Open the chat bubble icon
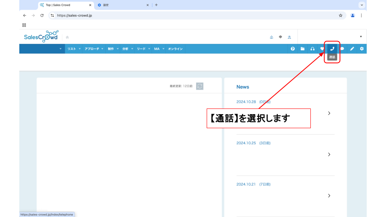This screenshot has width=386, height=217. [342, 49]
